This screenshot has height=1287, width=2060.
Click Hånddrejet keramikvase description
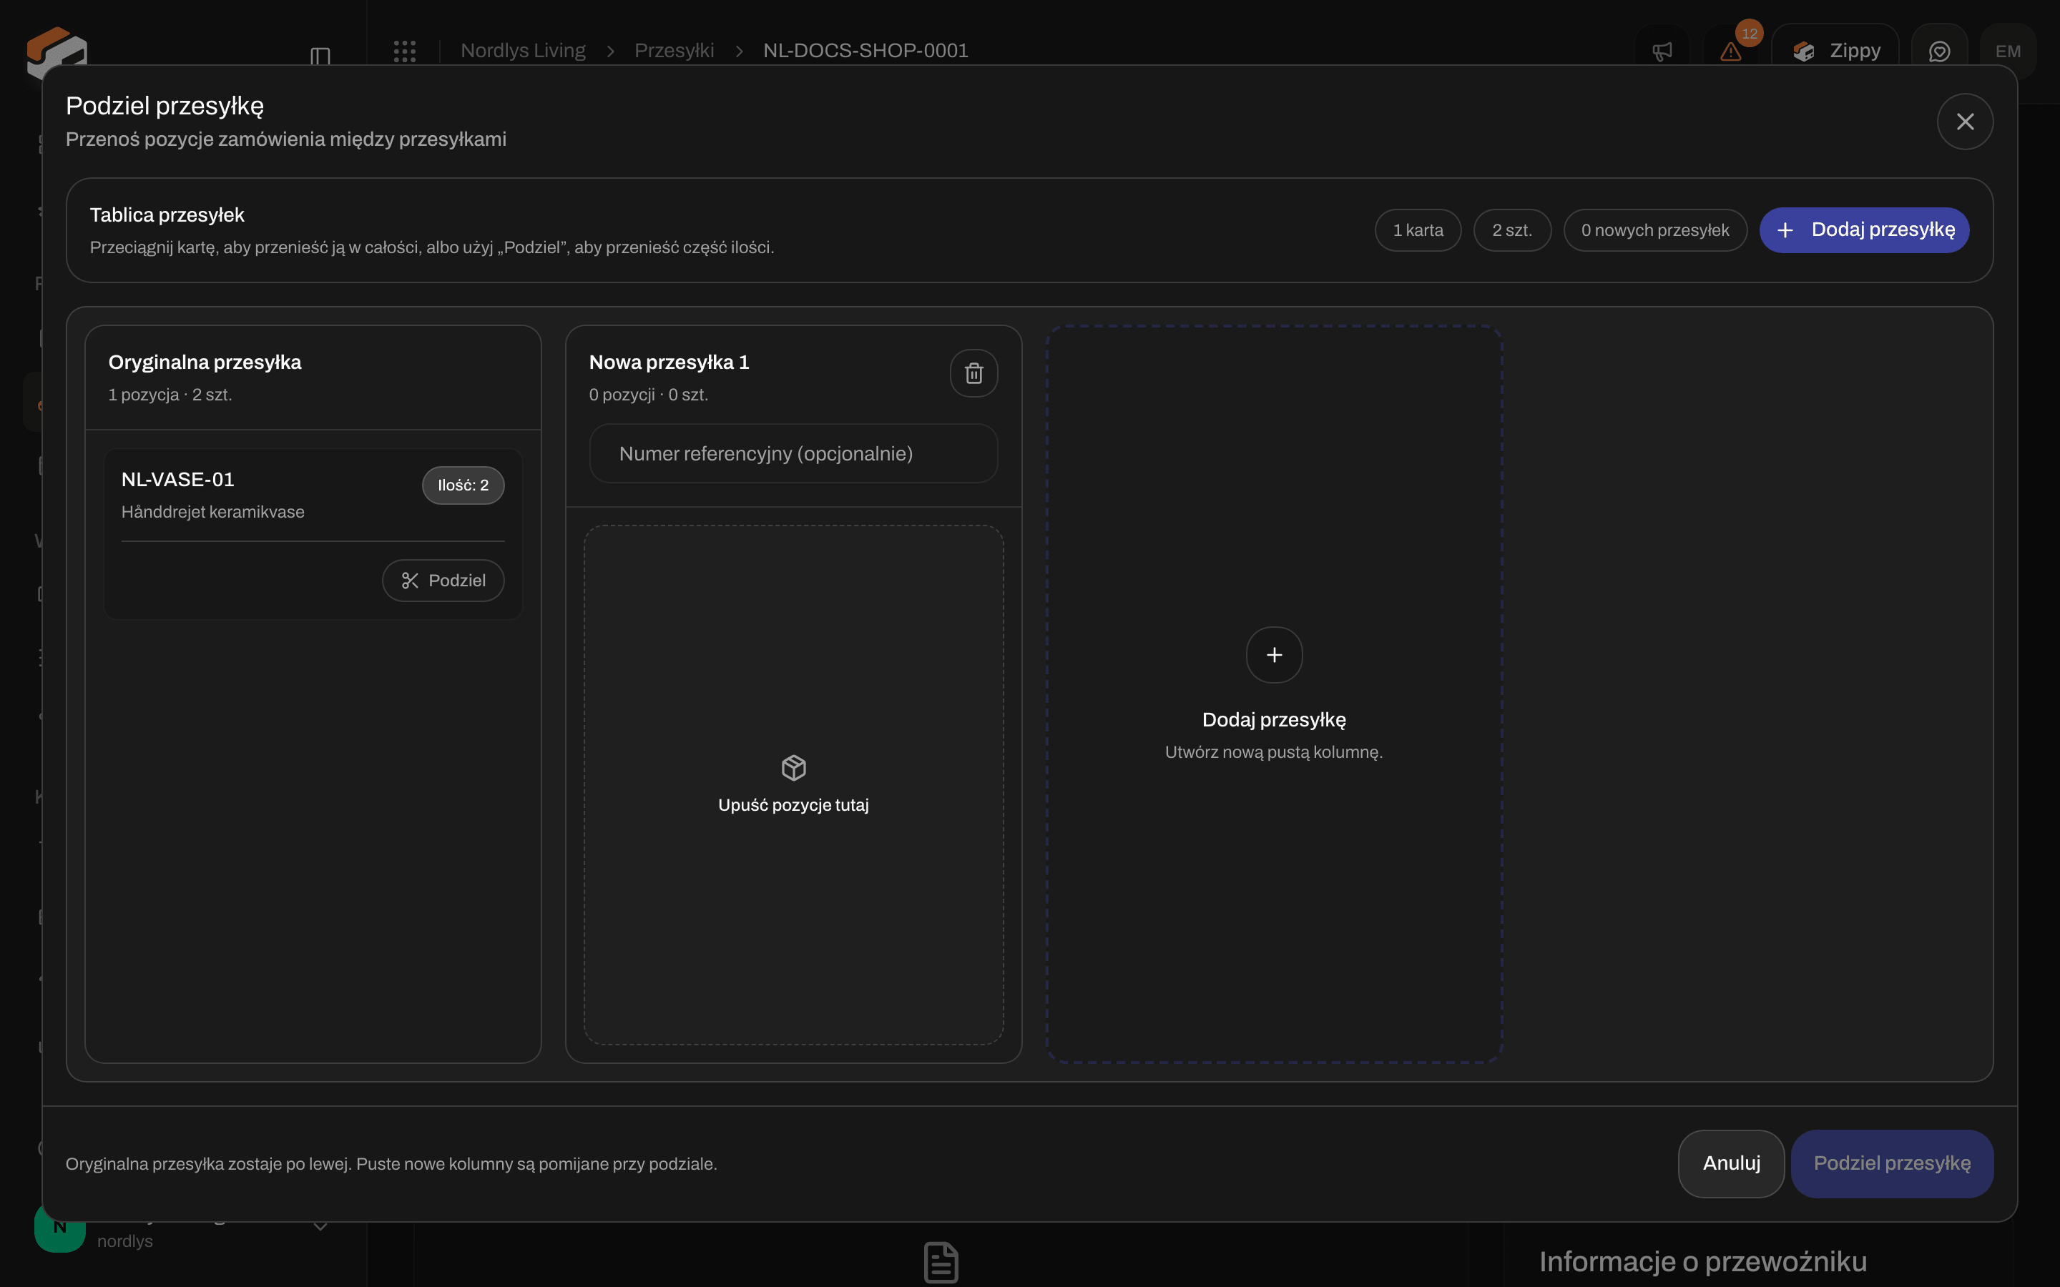click(213, 513)
